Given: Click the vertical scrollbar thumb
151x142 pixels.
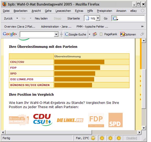Looking at the screenshot, I should 144,89.
